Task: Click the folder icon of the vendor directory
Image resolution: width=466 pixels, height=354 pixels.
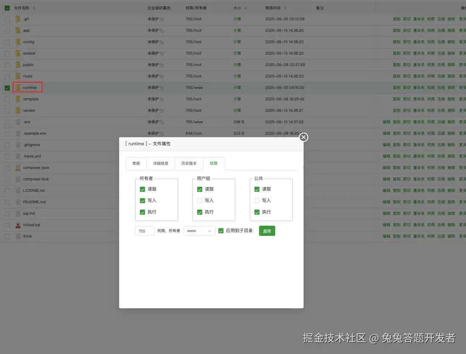Action: click(17, 110)
